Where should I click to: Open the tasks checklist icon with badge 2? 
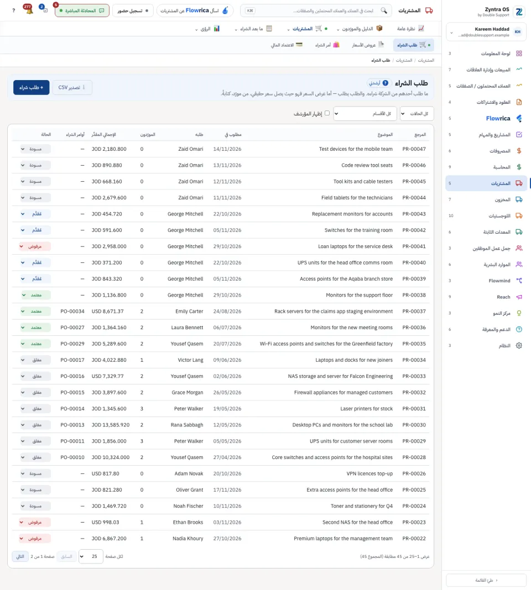44,9
